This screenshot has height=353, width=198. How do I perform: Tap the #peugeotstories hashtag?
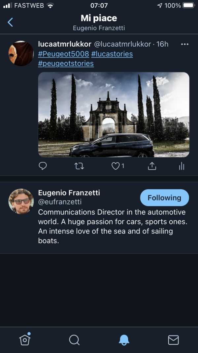pyautogui.click(x=66, y=63)
